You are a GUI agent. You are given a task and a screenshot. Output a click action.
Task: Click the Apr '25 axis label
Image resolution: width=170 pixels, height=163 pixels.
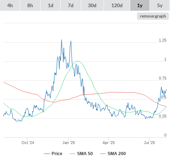(x=109, y=143)
